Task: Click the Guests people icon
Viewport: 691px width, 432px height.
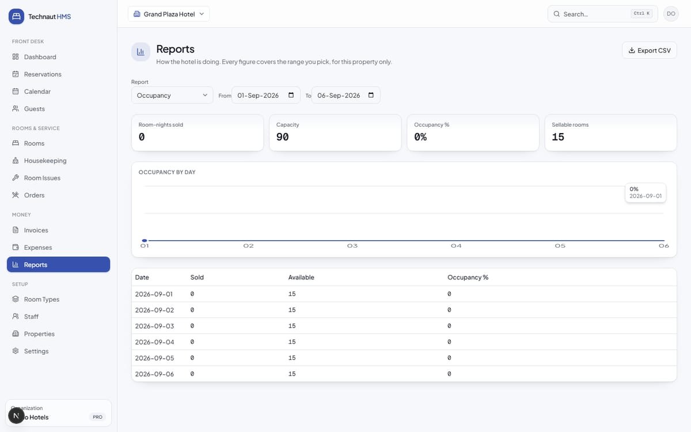Action: pyautogui.click(x=16, y=109)
